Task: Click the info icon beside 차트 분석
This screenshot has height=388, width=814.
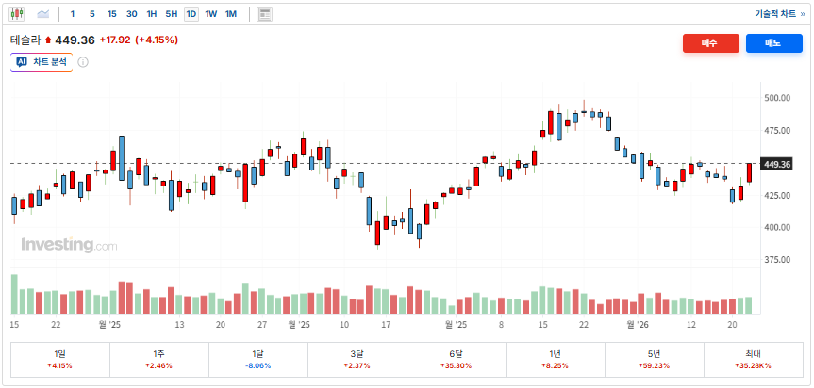Action: click(83, 62)
